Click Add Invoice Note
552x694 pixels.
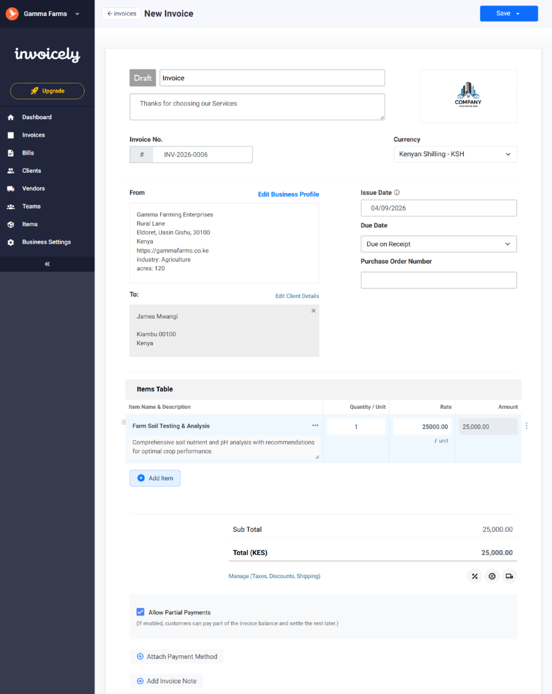(166, 681)
